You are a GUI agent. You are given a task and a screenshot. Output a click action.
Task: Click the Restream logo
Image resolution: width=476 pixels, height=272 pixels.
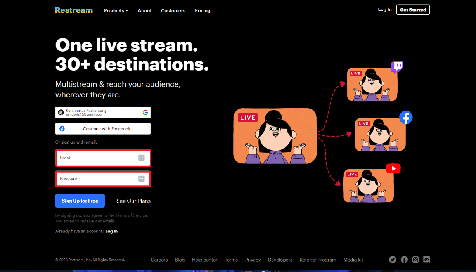[x=74, y=10]
